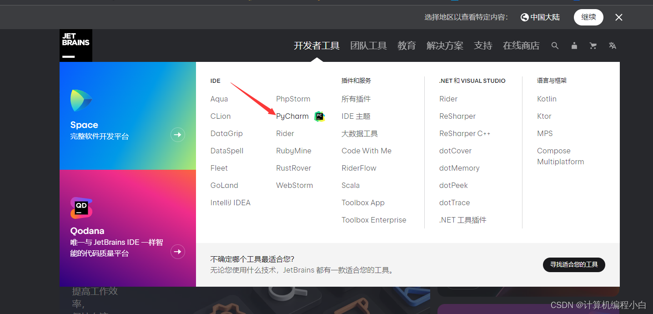Open the account profile icon
Screen dimensions: 653x314
[x=574, y=46]
